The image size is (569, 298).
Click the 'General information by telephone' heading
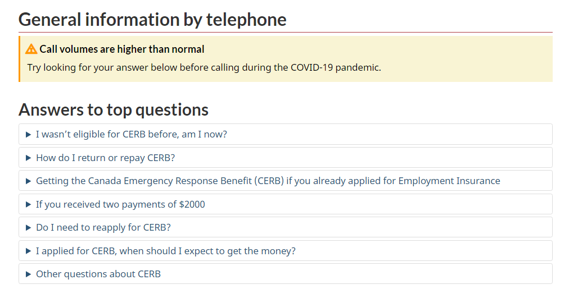tap(152, 20)
